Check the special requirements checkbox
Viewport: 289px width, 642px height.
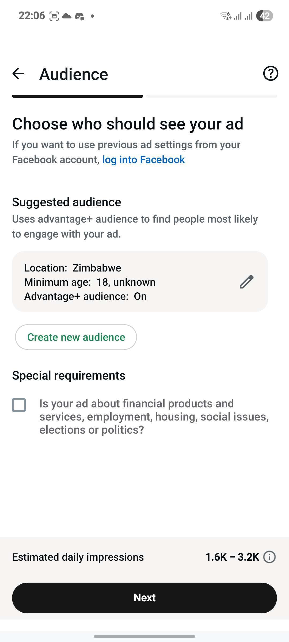click(x=19, y=405)
